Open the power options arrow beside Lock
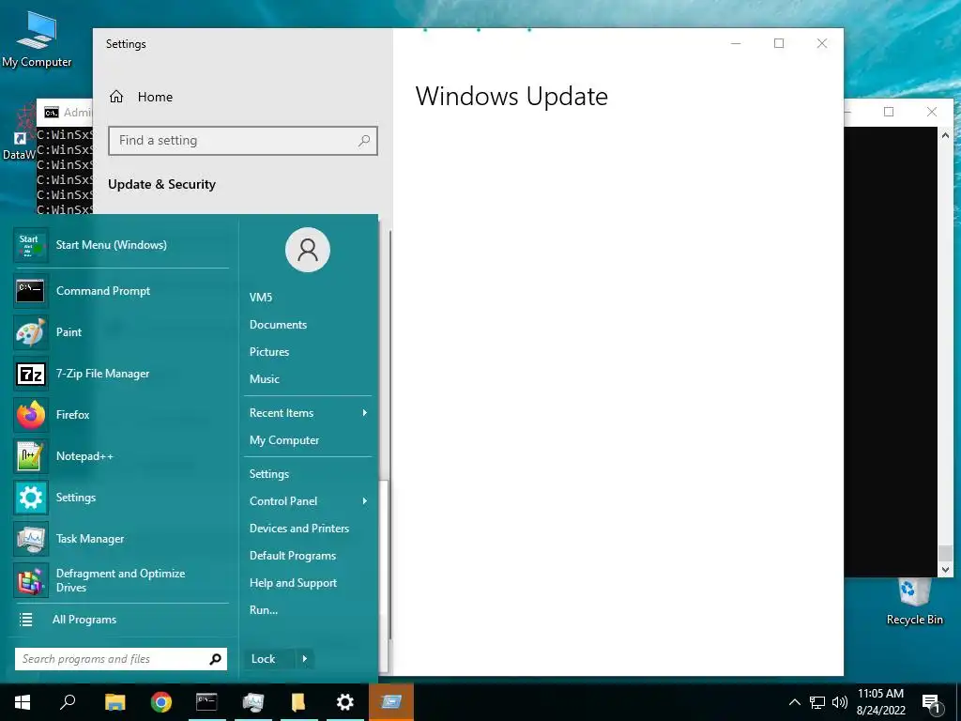The height and width of the screenshot is (721, 961). coord(305,659)
